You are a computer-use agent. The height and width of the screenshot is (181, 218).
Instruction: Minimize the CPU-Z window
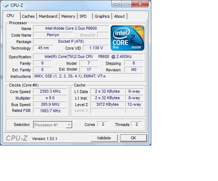tap(117, 4)
